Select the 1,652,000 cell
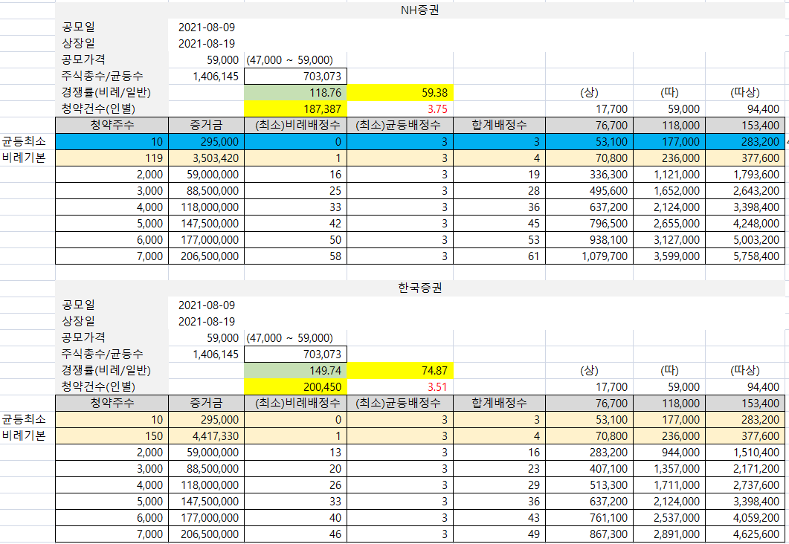 (x=669, y=191)
